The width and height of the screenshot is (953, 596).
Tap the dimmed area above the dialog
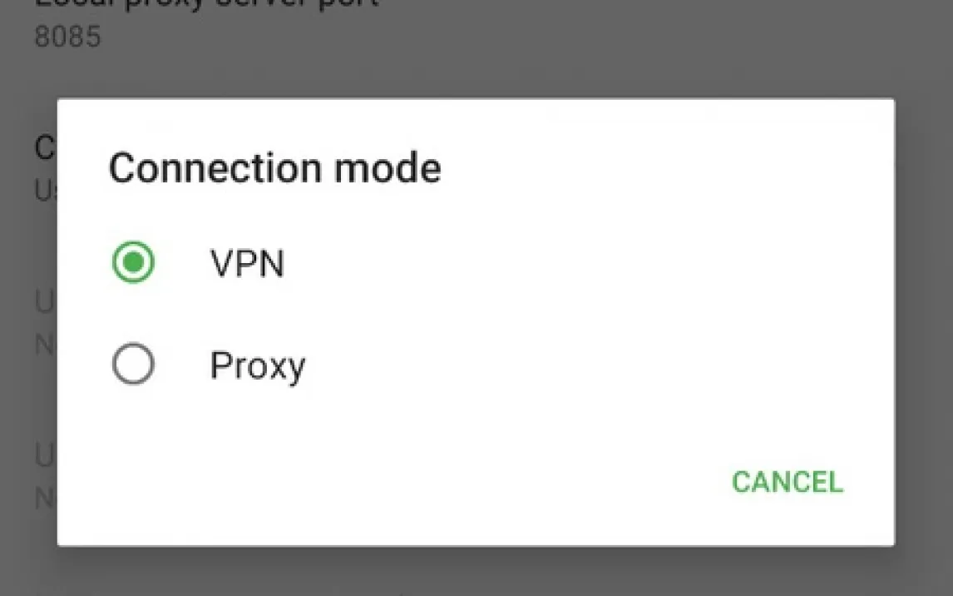(499, 58)
